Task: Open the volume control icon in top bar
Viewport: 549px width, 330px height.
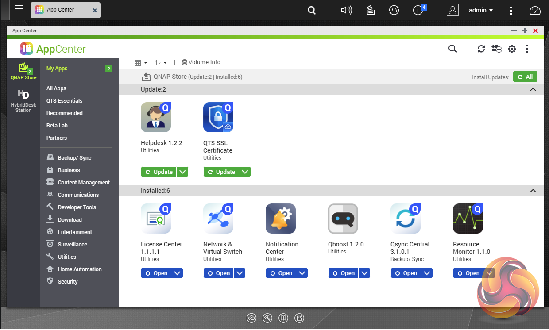Action: [346, 10]
